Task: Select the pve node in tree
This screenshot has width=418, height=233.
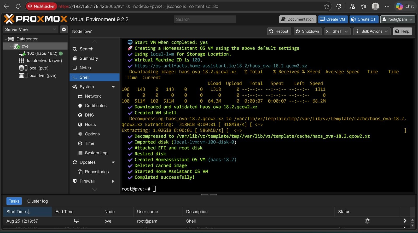Action: pos(25,46)
